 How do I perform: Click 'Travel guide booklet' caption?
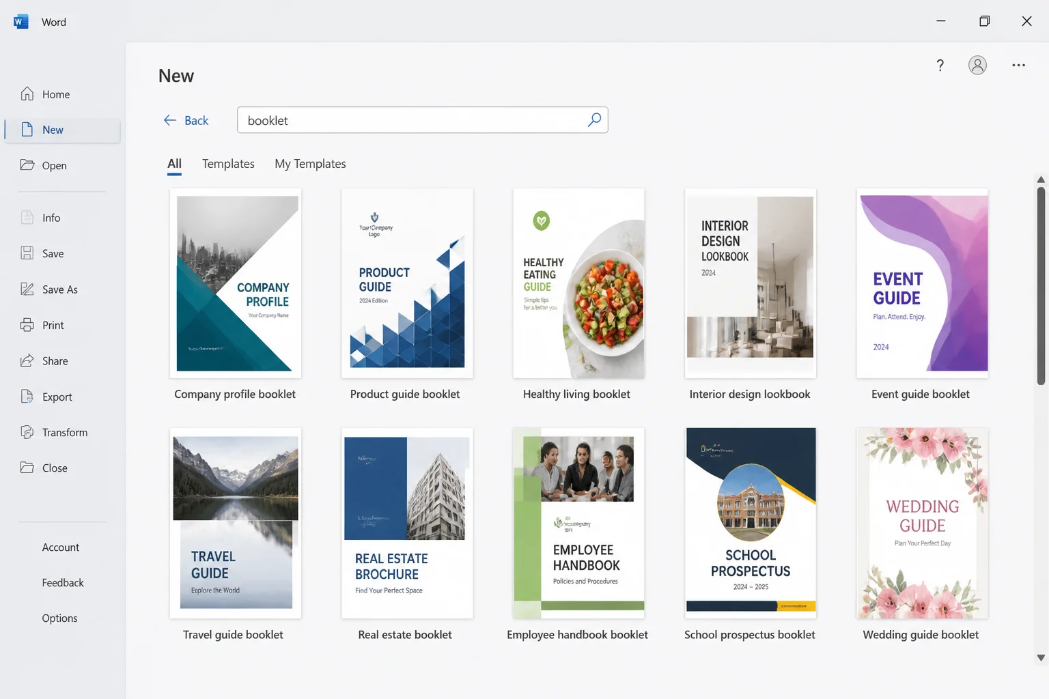pyautogui.click(x=233, y=634)
